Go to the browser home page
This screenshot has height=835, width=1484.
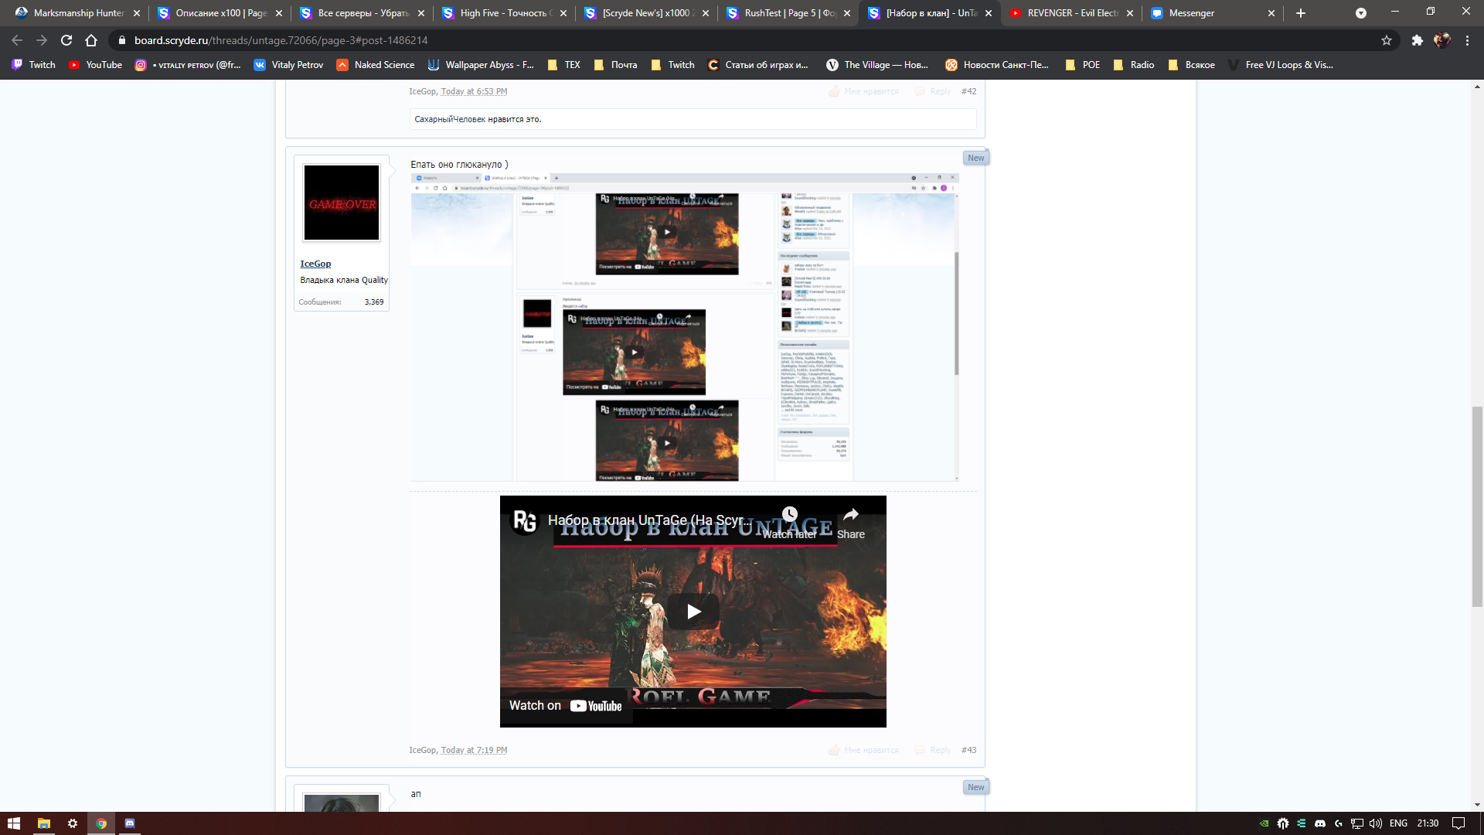[x=91, y=40]
